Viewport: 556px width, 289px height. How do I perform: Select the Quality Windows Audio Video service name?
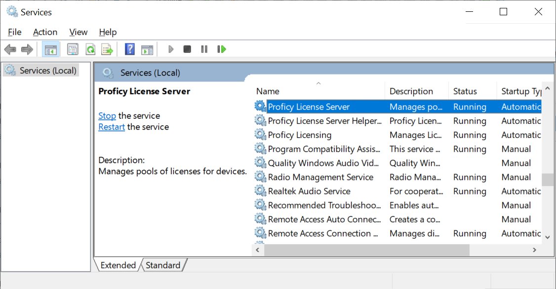(x=323, y=163)
